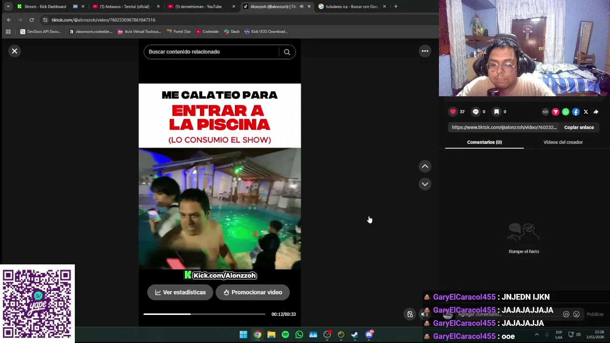Click the Buscar contenido relacionado search field
Screen dimensions: 610x343
(x=212, y=52)
